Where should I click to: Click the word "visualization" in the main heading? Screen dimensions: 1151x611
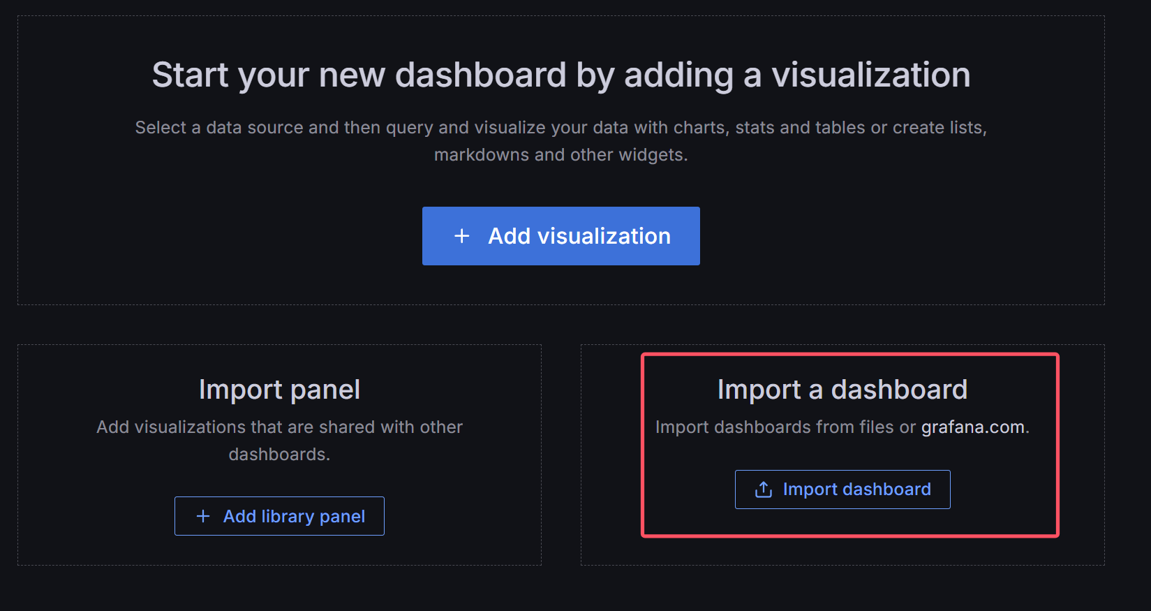coord(870,75)
